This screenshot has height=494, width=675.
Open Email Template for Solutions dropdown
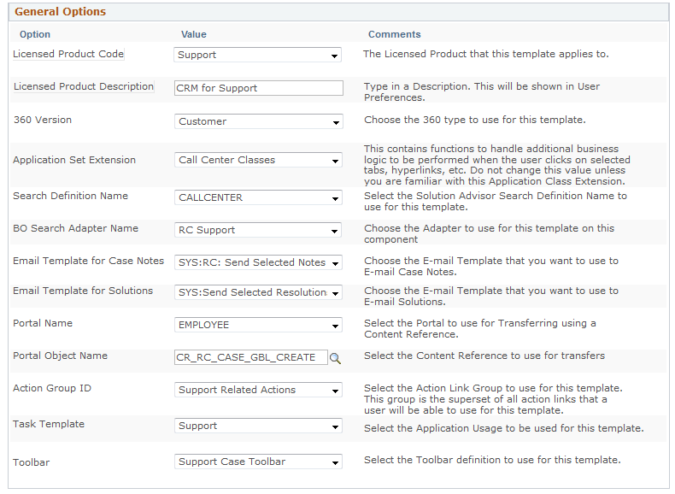pyautogui.click(x=258, y=292)
